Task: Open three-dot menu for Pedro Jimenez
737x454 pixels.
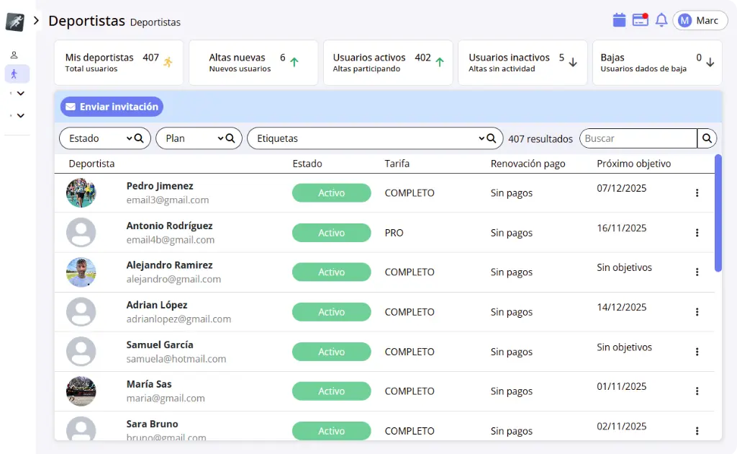Action: click(697, 193)
